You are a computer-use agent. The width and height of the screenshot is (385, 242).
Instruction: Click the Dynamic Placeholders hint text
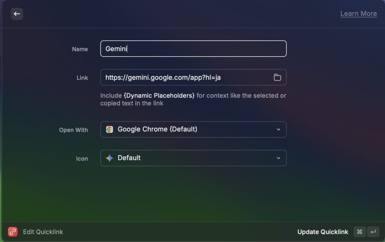(x=159, y=95)
